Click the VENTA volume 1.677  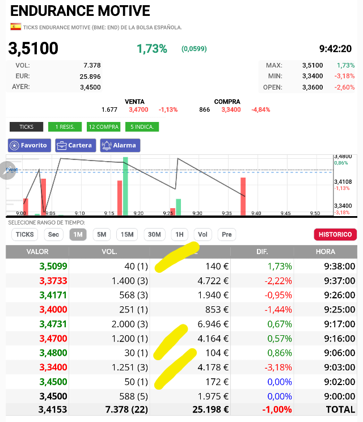[x=109, y=109]
